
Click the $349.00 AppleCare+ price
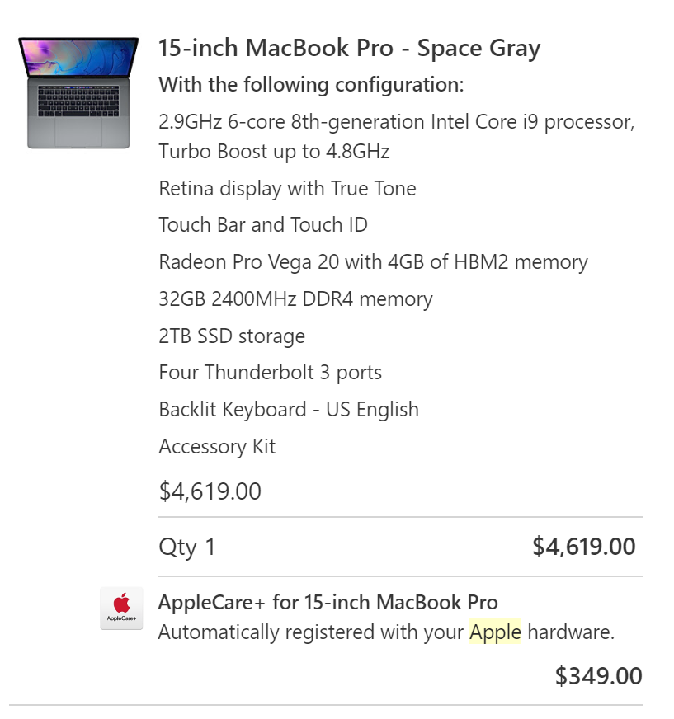[x=598, y=676]
